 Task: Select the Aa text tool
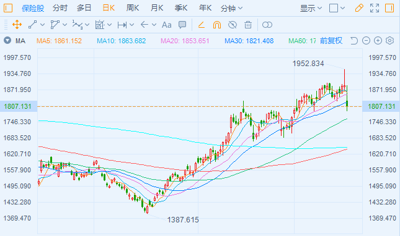click(167, 25)
